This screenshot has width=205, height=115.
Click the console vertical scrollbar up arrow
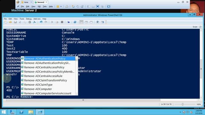[x=201, y=30]
